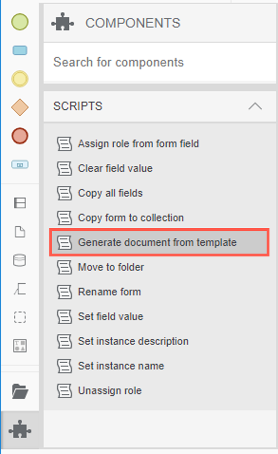Select the blue subprocess shape icon
The width and height of the screenshot is (278, 454).
pyautogui.click(x=19, y=164)
